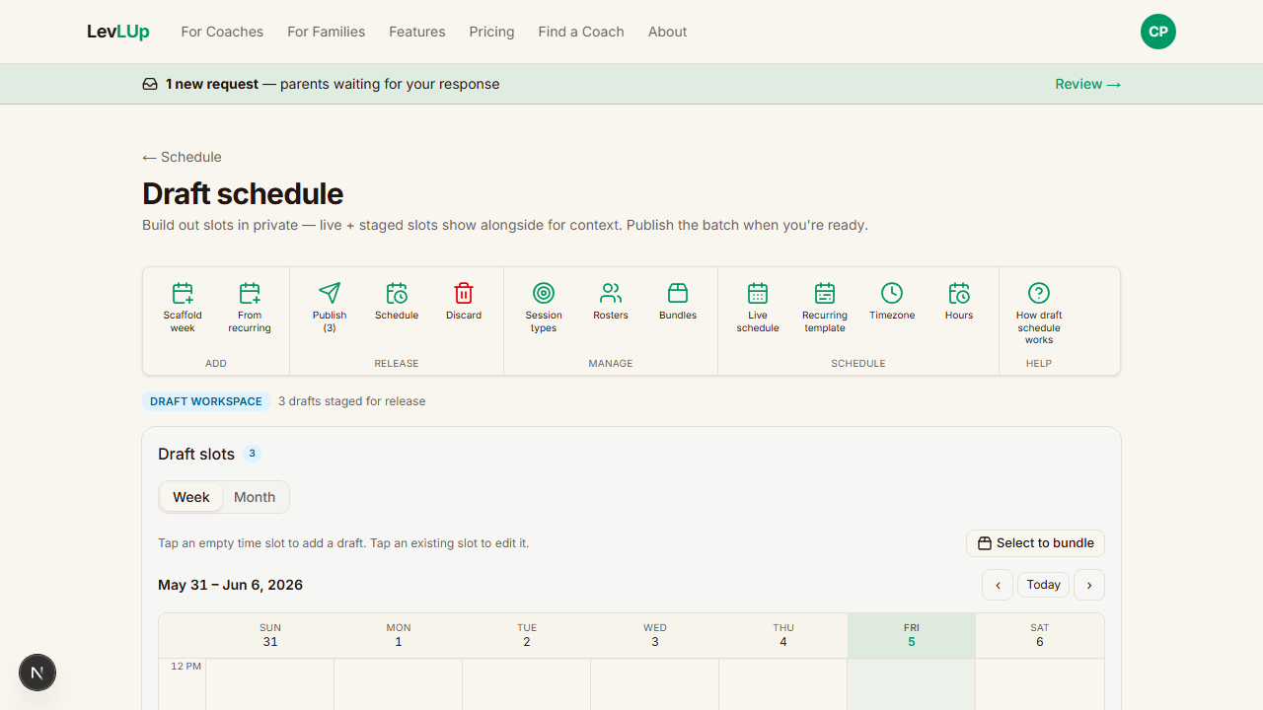Click the Tuesday 2 column header

pos(527,635)
